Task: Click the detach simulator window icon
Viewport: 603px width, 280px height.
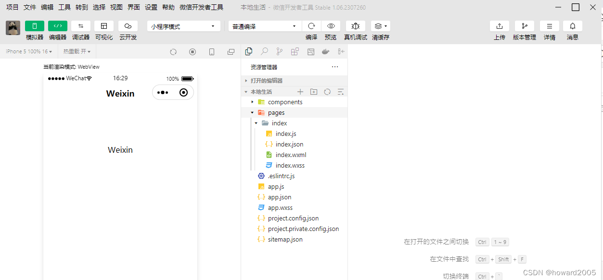Action: (x=231, y=52)
